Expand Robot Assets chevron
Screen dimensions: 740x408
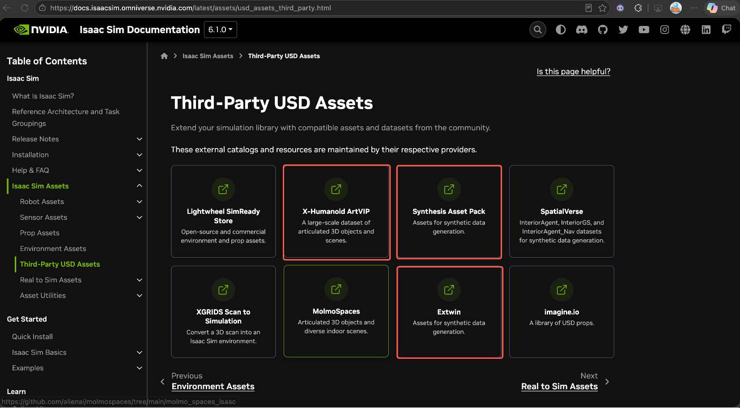140,202
